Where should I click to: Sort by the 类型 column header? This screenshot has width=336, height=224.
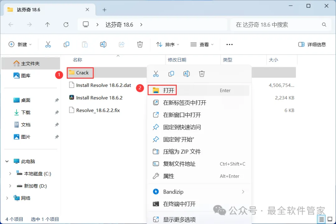(243, 60)
